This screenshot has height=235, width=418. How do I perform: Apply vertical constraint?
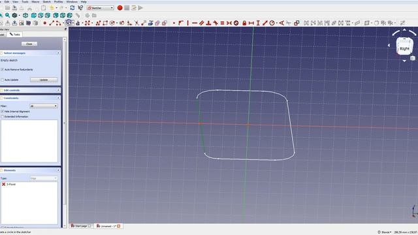(x=188, y=23)
